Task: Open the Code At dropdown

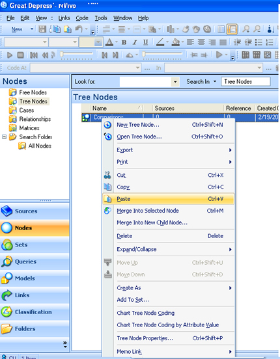Action: [x=137, y=68]
